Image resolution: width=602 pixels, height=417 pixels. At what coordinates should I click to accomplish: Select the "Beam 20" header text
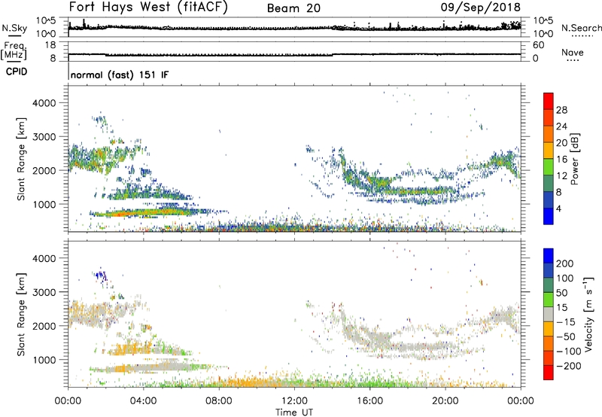click(x=293, y=8)
